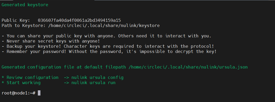Viewport: 275px width, 102px height.
Task: Click the 'You can share your public key' line
Action: (107, 36)
